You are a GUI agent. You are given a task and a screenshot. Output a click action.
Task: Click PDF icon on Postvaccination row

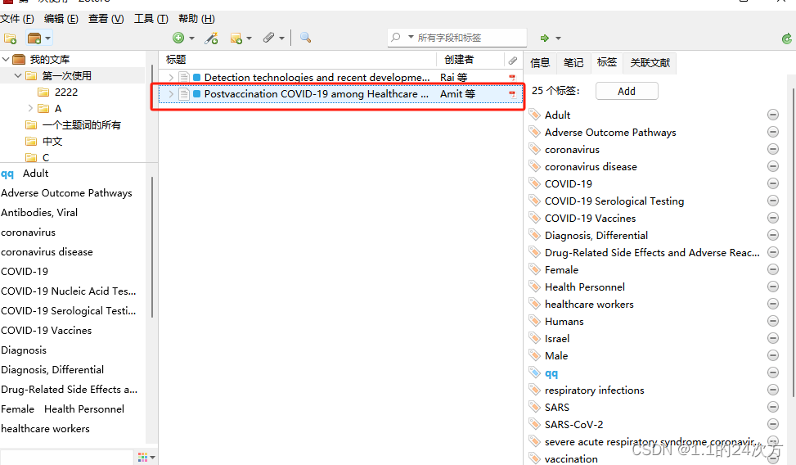tap(512, 94)
